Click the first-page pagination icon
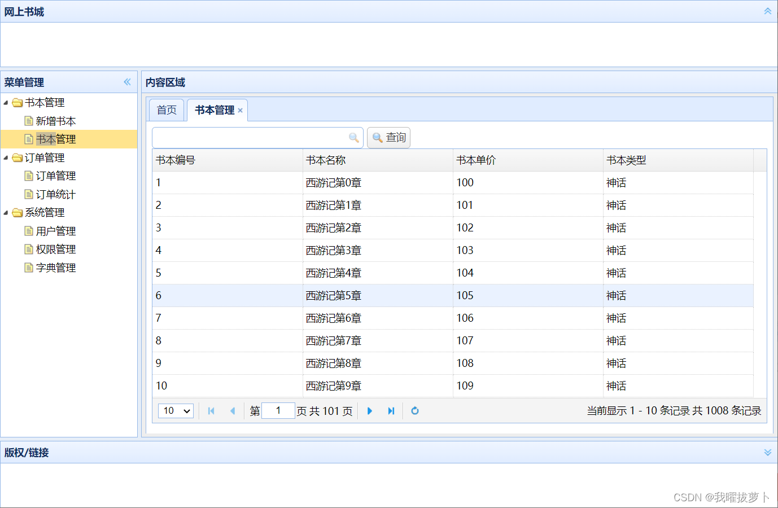This screenshot has width=778, height=508. (211, 411)
